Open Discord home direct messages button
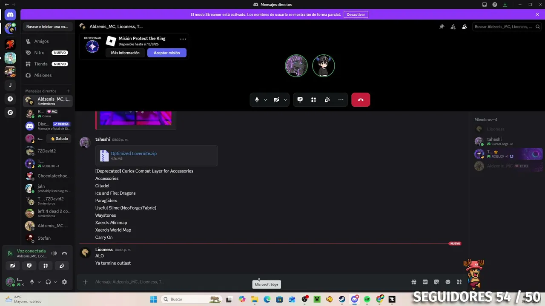The image size is (545, 306). (10, 15)
